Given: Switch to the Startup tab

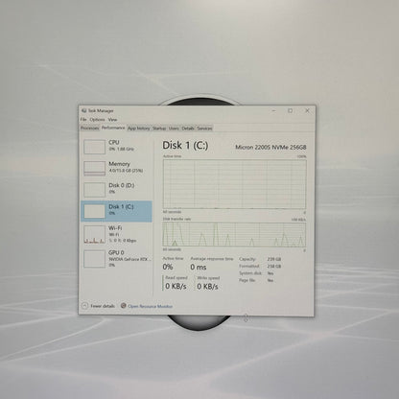Looking at the screenshot, I should click(x=159, y=129).
